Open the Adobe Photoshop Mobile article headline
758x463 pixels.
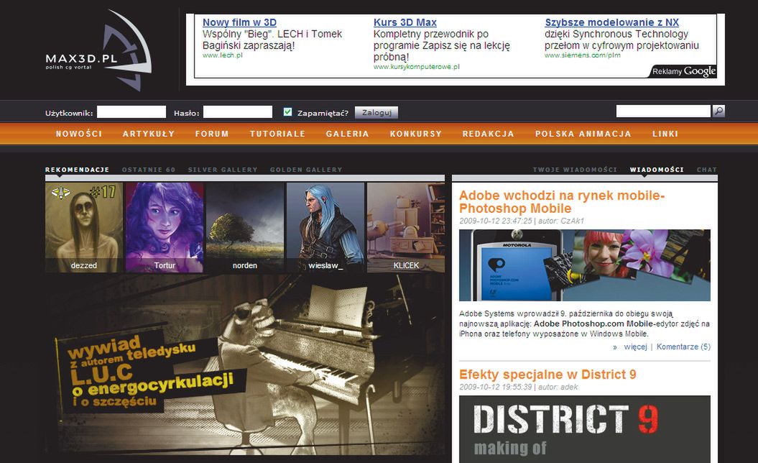tap(562, 202)
